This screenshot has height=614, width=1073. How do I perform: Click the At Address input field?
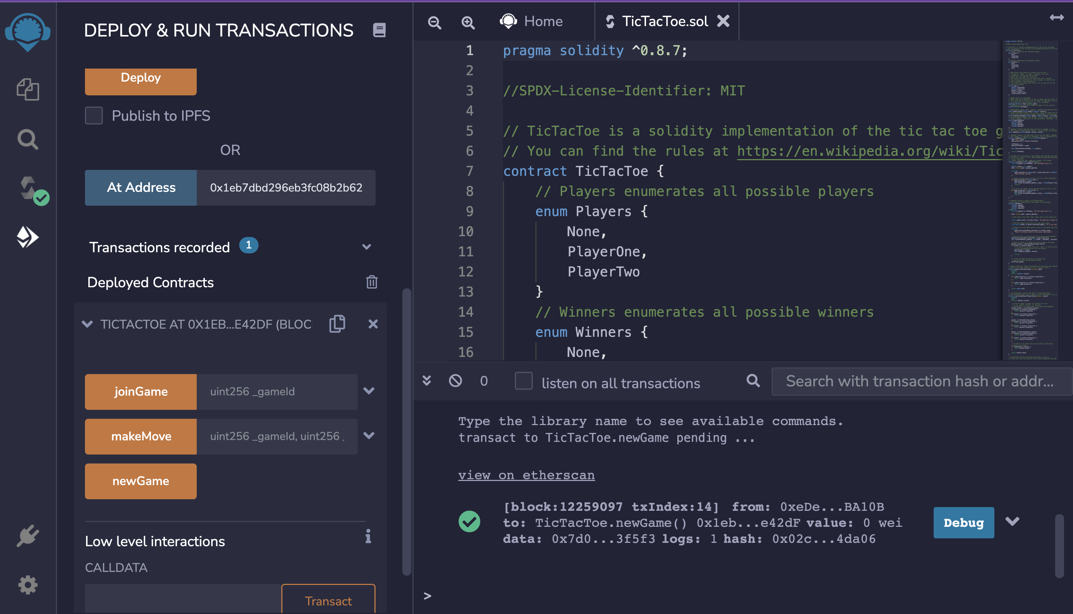286,188
